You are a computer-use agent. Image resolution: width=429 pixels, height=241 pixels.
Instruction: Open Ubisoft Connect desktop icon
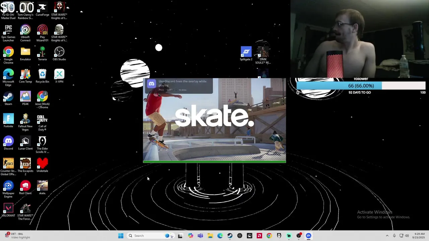25,33
